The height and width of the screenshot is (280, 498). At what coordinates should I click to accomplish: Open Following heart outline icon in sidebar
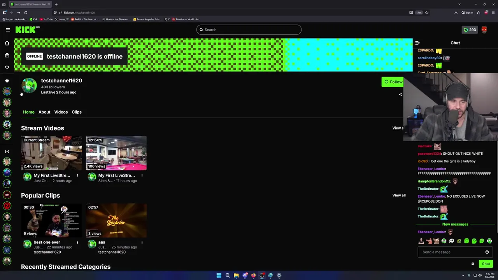click(x=7, y=67)
